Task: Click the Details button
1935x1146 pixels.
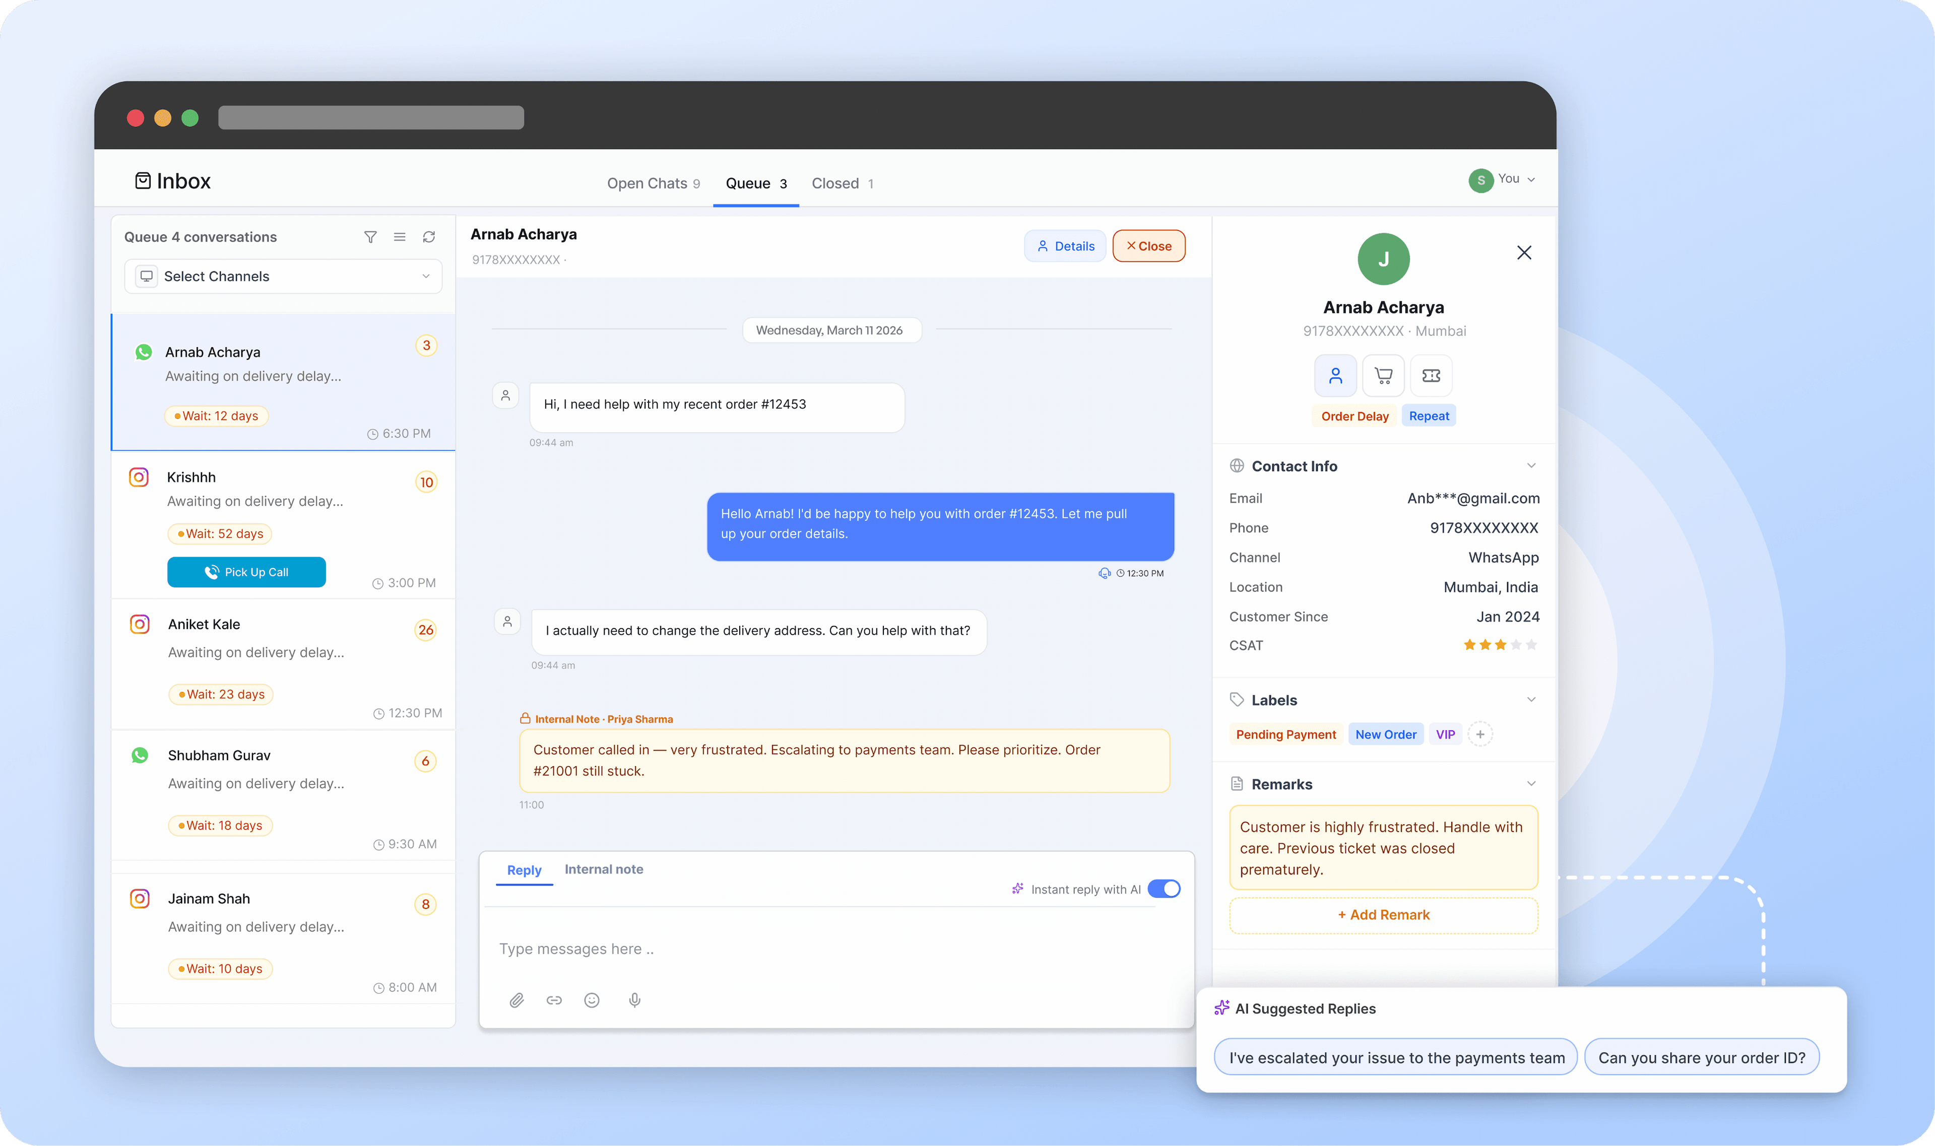Action: coord(1065,246)
